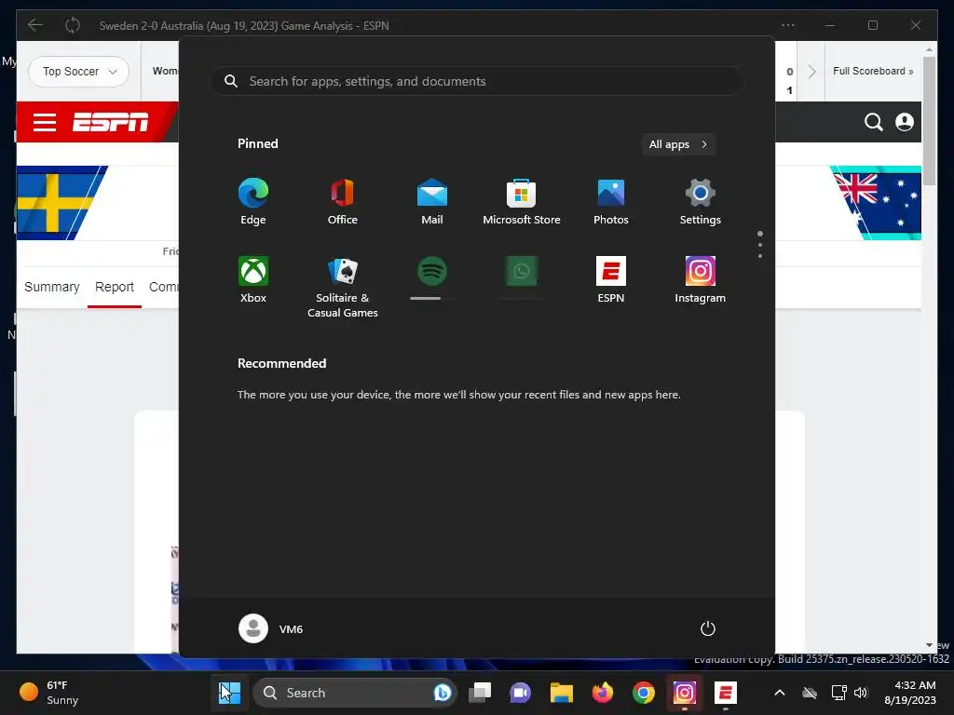Go back in the ESPN app window
This screenshot has height=715, width=954.
(x=35, y=25)
